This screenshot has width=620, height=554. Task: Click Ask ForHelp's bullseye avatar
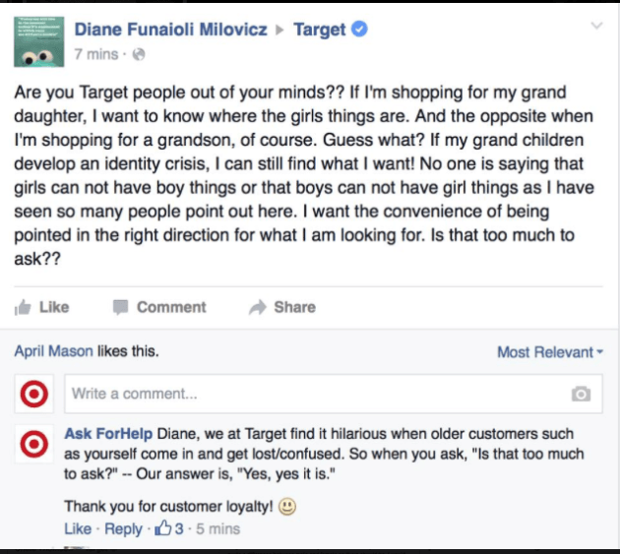(x=35, y=445)
